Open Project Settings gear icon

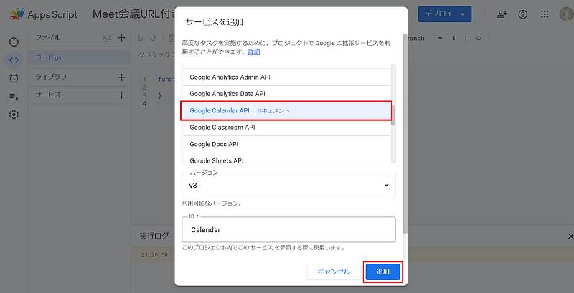coord(14,115)
